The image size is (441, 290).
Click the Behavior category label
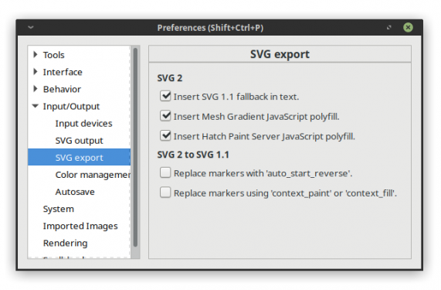pyautogui.click(x=62, y=89)
